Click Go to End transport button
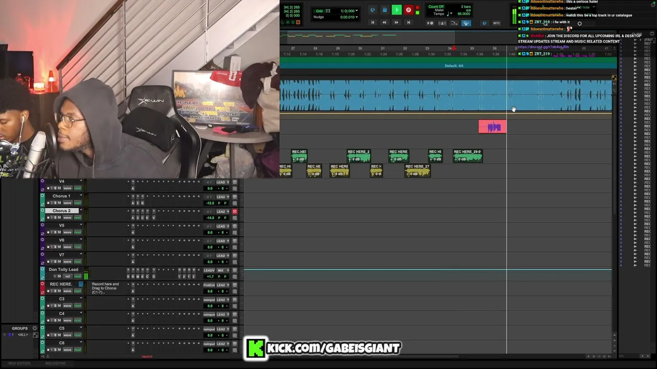Screen dimensions: 657x369 [x=409, y=23]
